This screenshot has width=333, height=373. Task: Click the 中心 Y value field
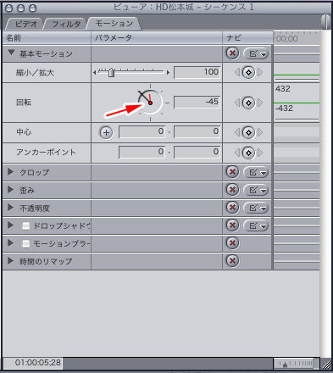coord(197,132)
